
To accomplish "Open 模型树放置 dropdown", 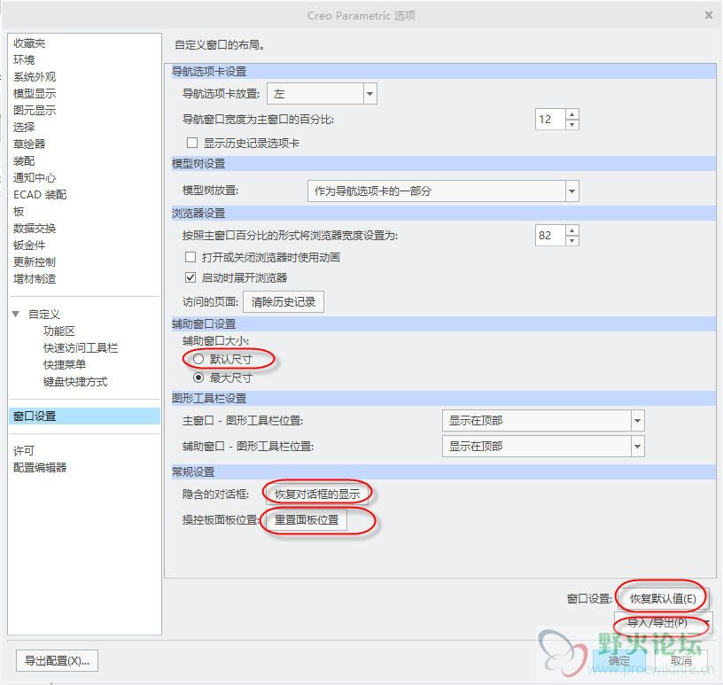I will (x=443, y=191).
